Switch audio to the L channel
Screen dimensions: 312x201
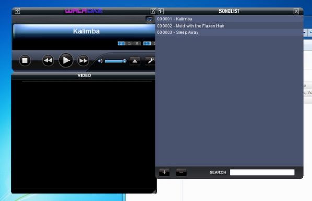(x=129, y=43)
